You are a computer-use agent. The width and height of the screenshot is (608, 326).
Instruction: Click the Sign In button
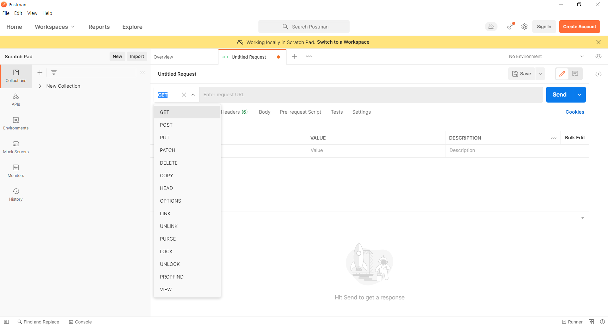pyautogui.click(x=544, y=27)
